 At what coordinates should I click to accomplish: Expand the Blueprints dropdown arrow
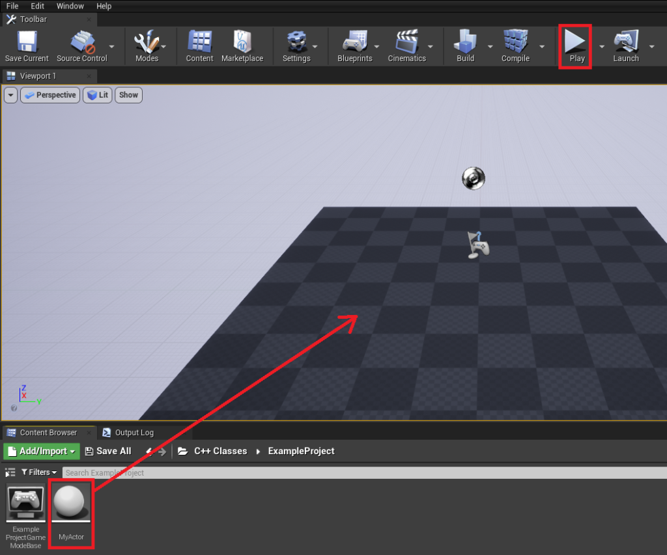[376, 46]
